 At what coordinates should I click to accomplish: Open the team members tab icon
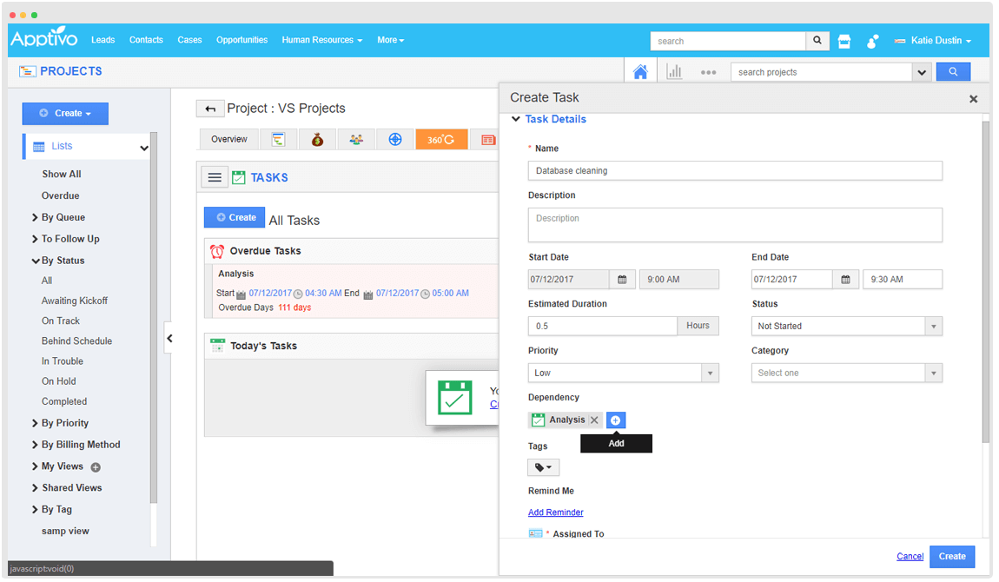[356, 139]
